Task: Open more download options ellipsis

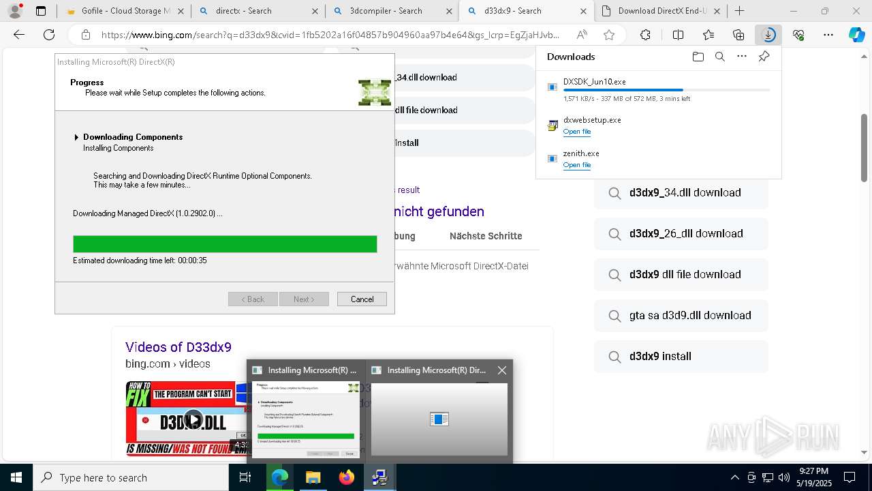Action: click(x=742, y=57)
